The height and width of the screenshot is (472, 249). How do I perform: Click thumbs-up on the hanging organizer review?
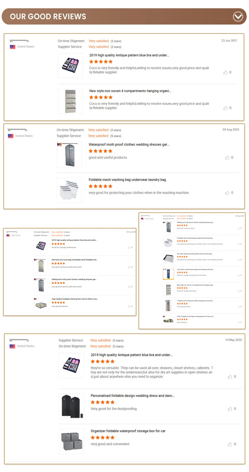point(226,108)
